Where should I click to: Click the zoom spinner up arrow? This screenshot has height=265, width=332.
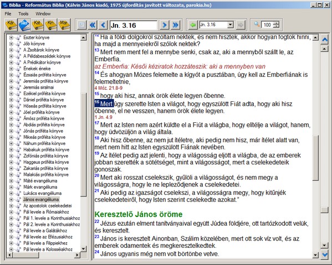pos(276,23)
